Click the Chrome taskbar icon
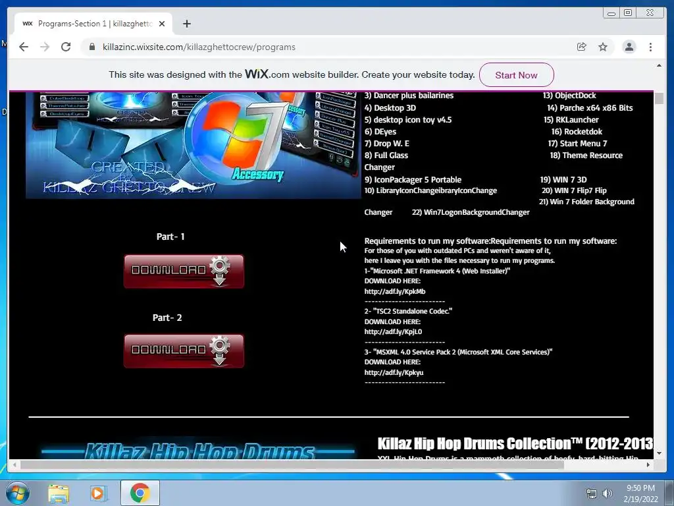674x506 pixels. (x=140, y=493)
